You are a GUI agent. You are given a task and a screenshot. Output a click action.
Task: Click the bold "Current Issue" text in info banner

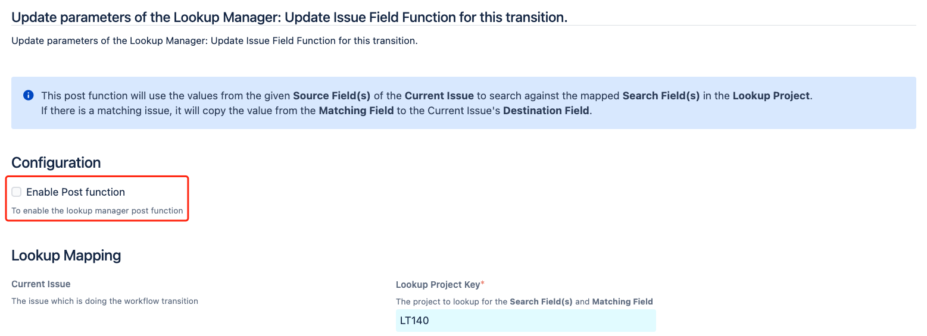(439, 96)
